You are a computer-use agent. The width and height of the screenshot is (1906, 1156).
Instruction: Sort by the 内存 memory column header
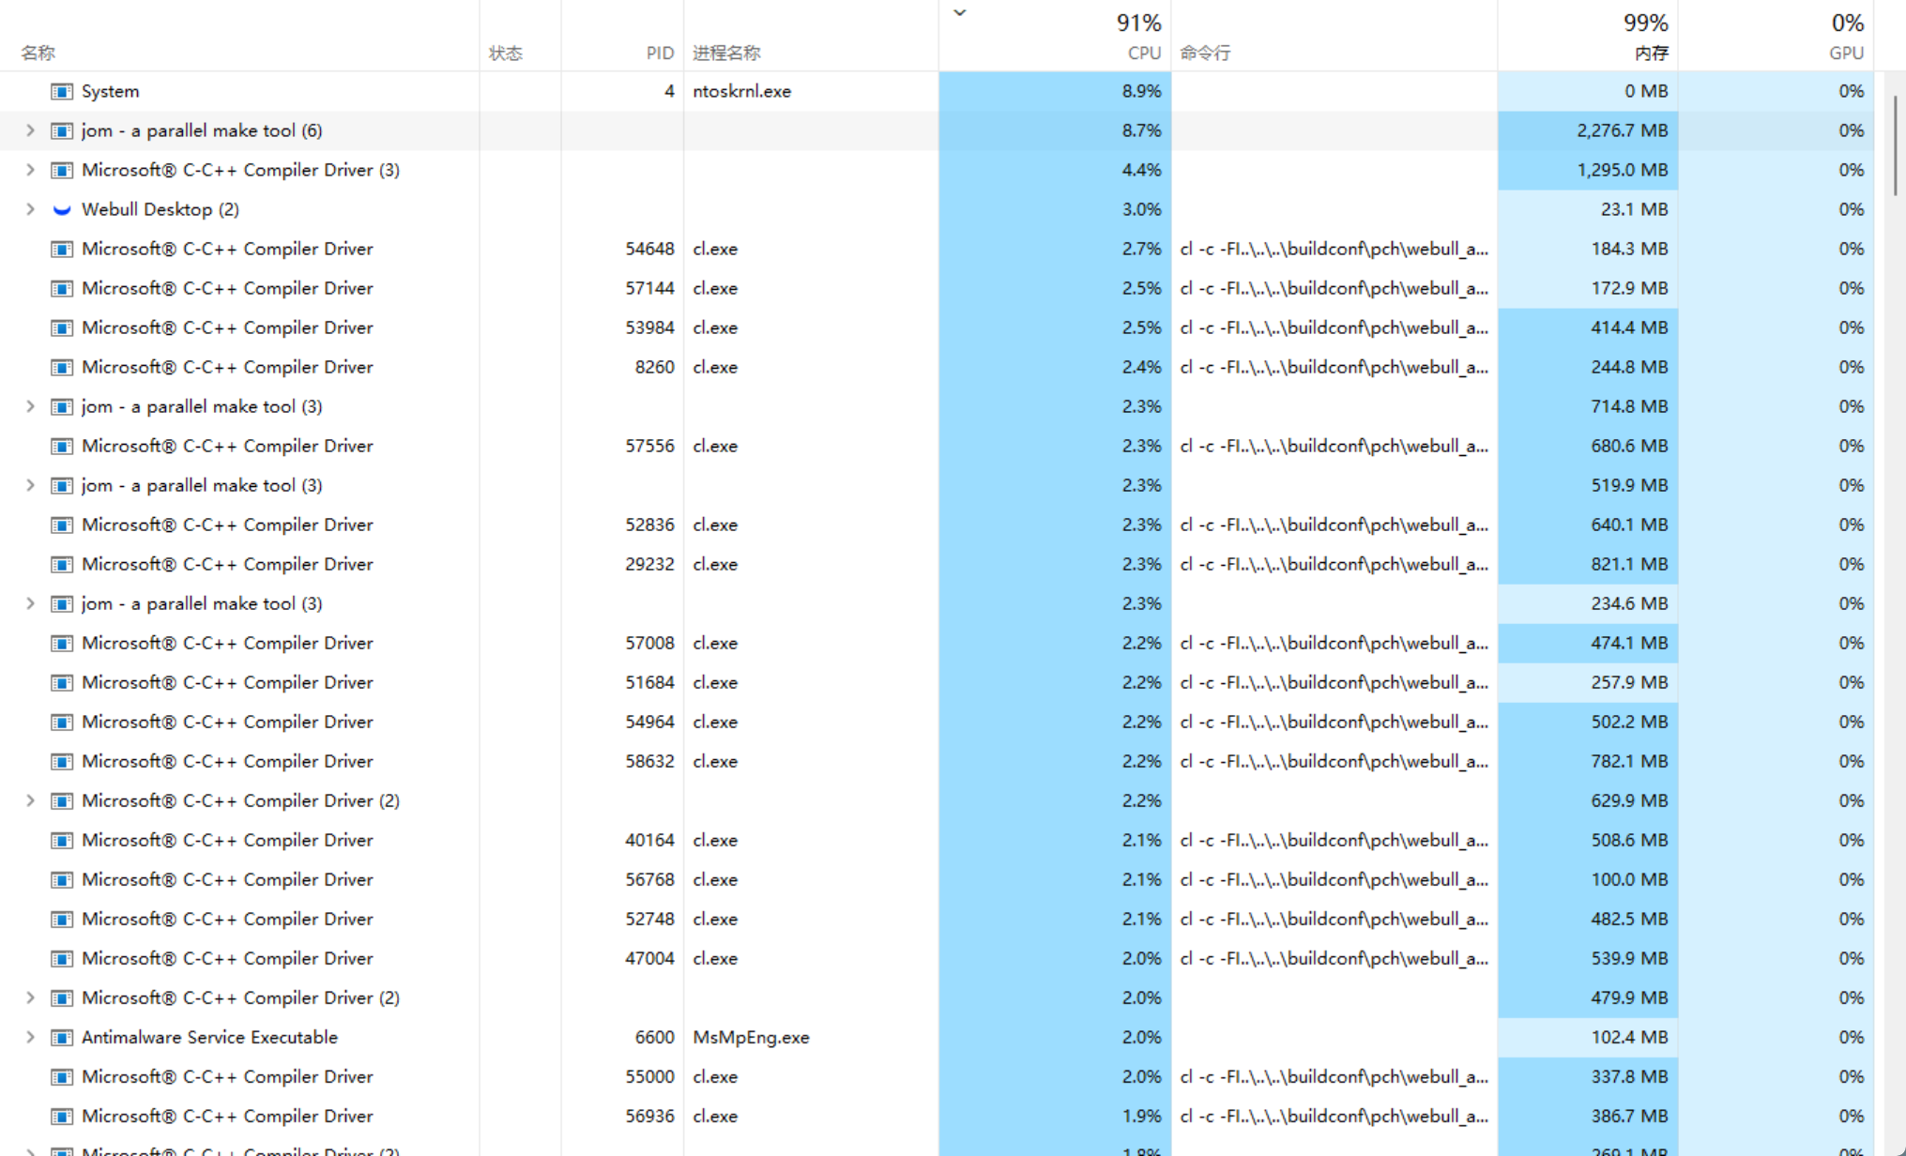tap(1651, 53)
